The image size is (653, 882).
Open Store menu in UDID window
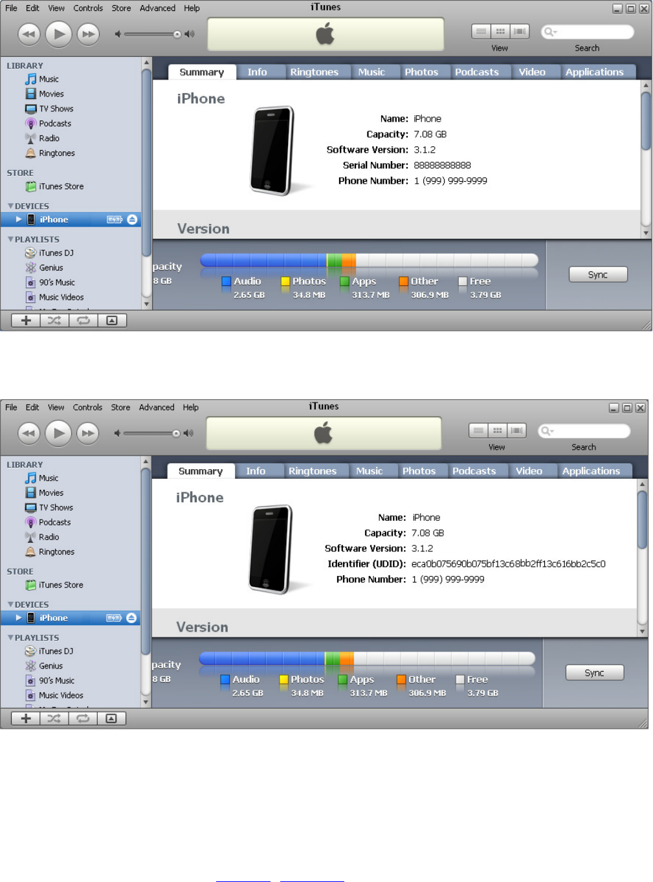(x=120, y=408)
